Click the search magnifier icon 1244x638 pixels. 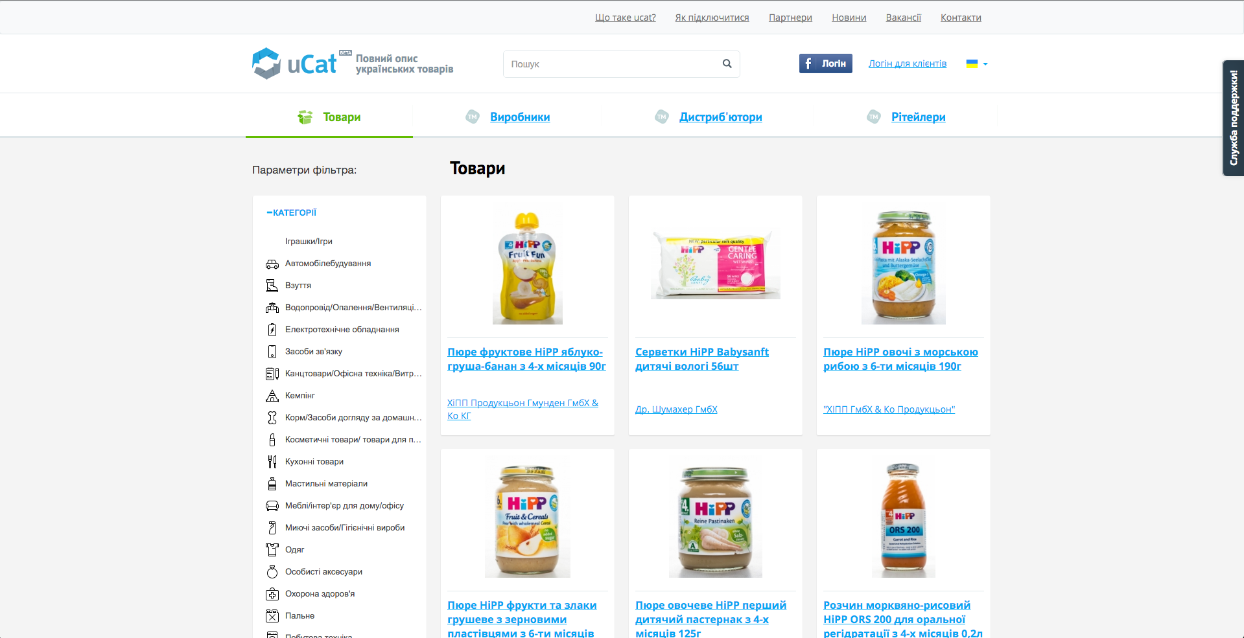[727, 63]
